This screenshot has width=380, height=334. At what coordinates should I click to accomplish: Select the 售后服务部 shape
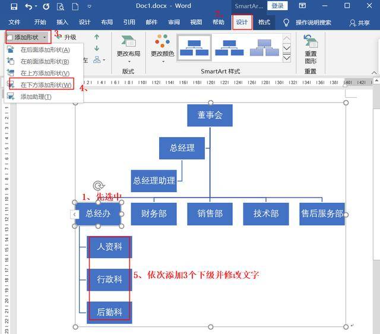322,214
